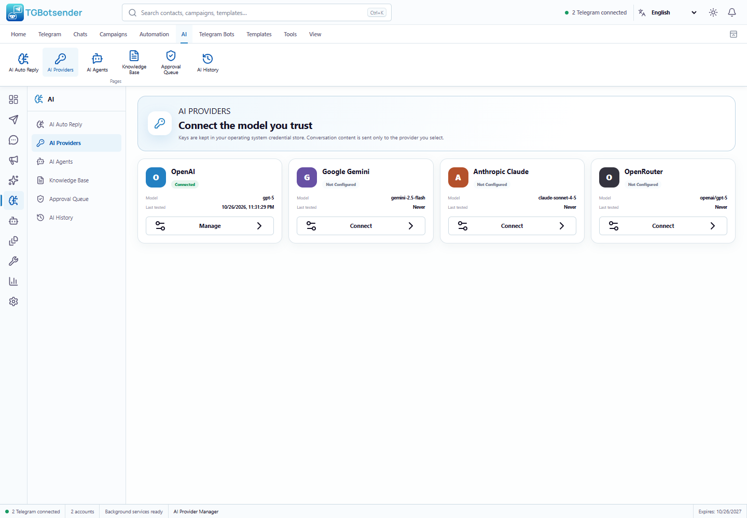Viewport: 747px width, 518px height.
Task: Open the Campaigns menu tab
Action: coord(113,34)
